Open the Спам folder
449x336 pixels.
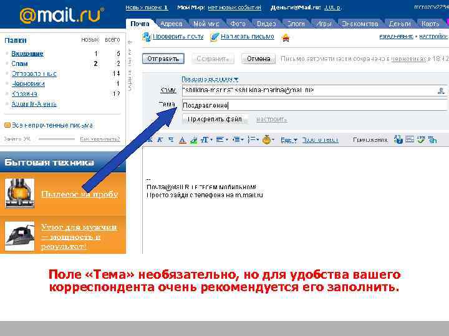pyautogui.click(x=19, y=63)
